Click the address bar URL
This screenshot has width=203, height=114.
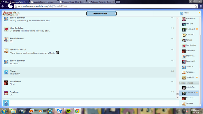click(x=42, y=6)
